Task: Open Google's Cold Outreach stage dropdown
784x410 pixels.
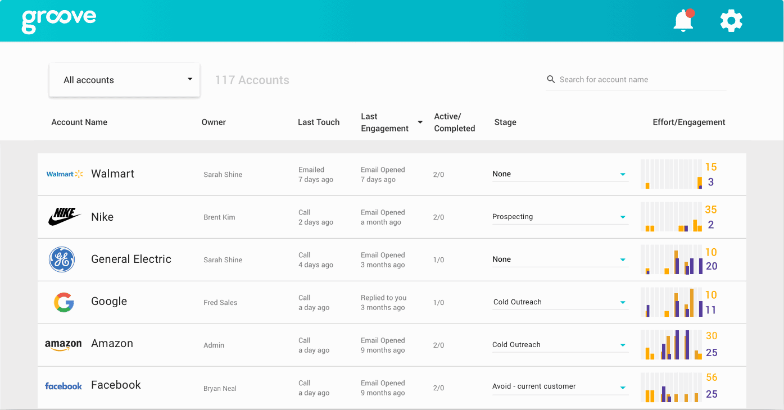Action: pyautogui.click(x=560, y=302)
